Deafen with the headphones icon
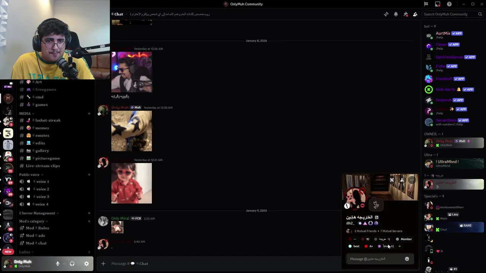The image size is (486, 273). pyautogui.click(x=72, y=264)
